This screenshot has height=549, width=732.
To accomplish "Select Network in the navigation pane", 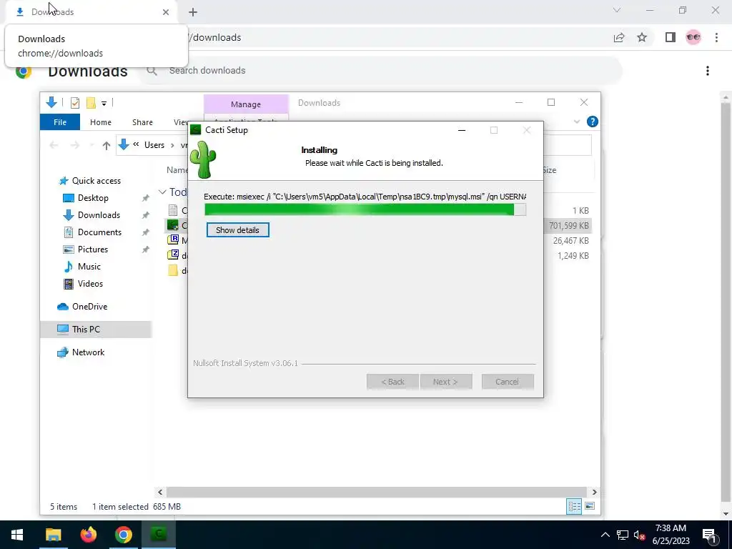I will pyautogui.click(x=88, y=352).
